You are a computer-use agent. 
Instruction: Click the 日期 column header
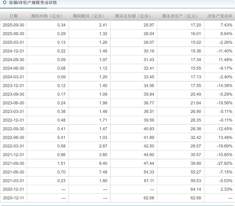point(14,16)
